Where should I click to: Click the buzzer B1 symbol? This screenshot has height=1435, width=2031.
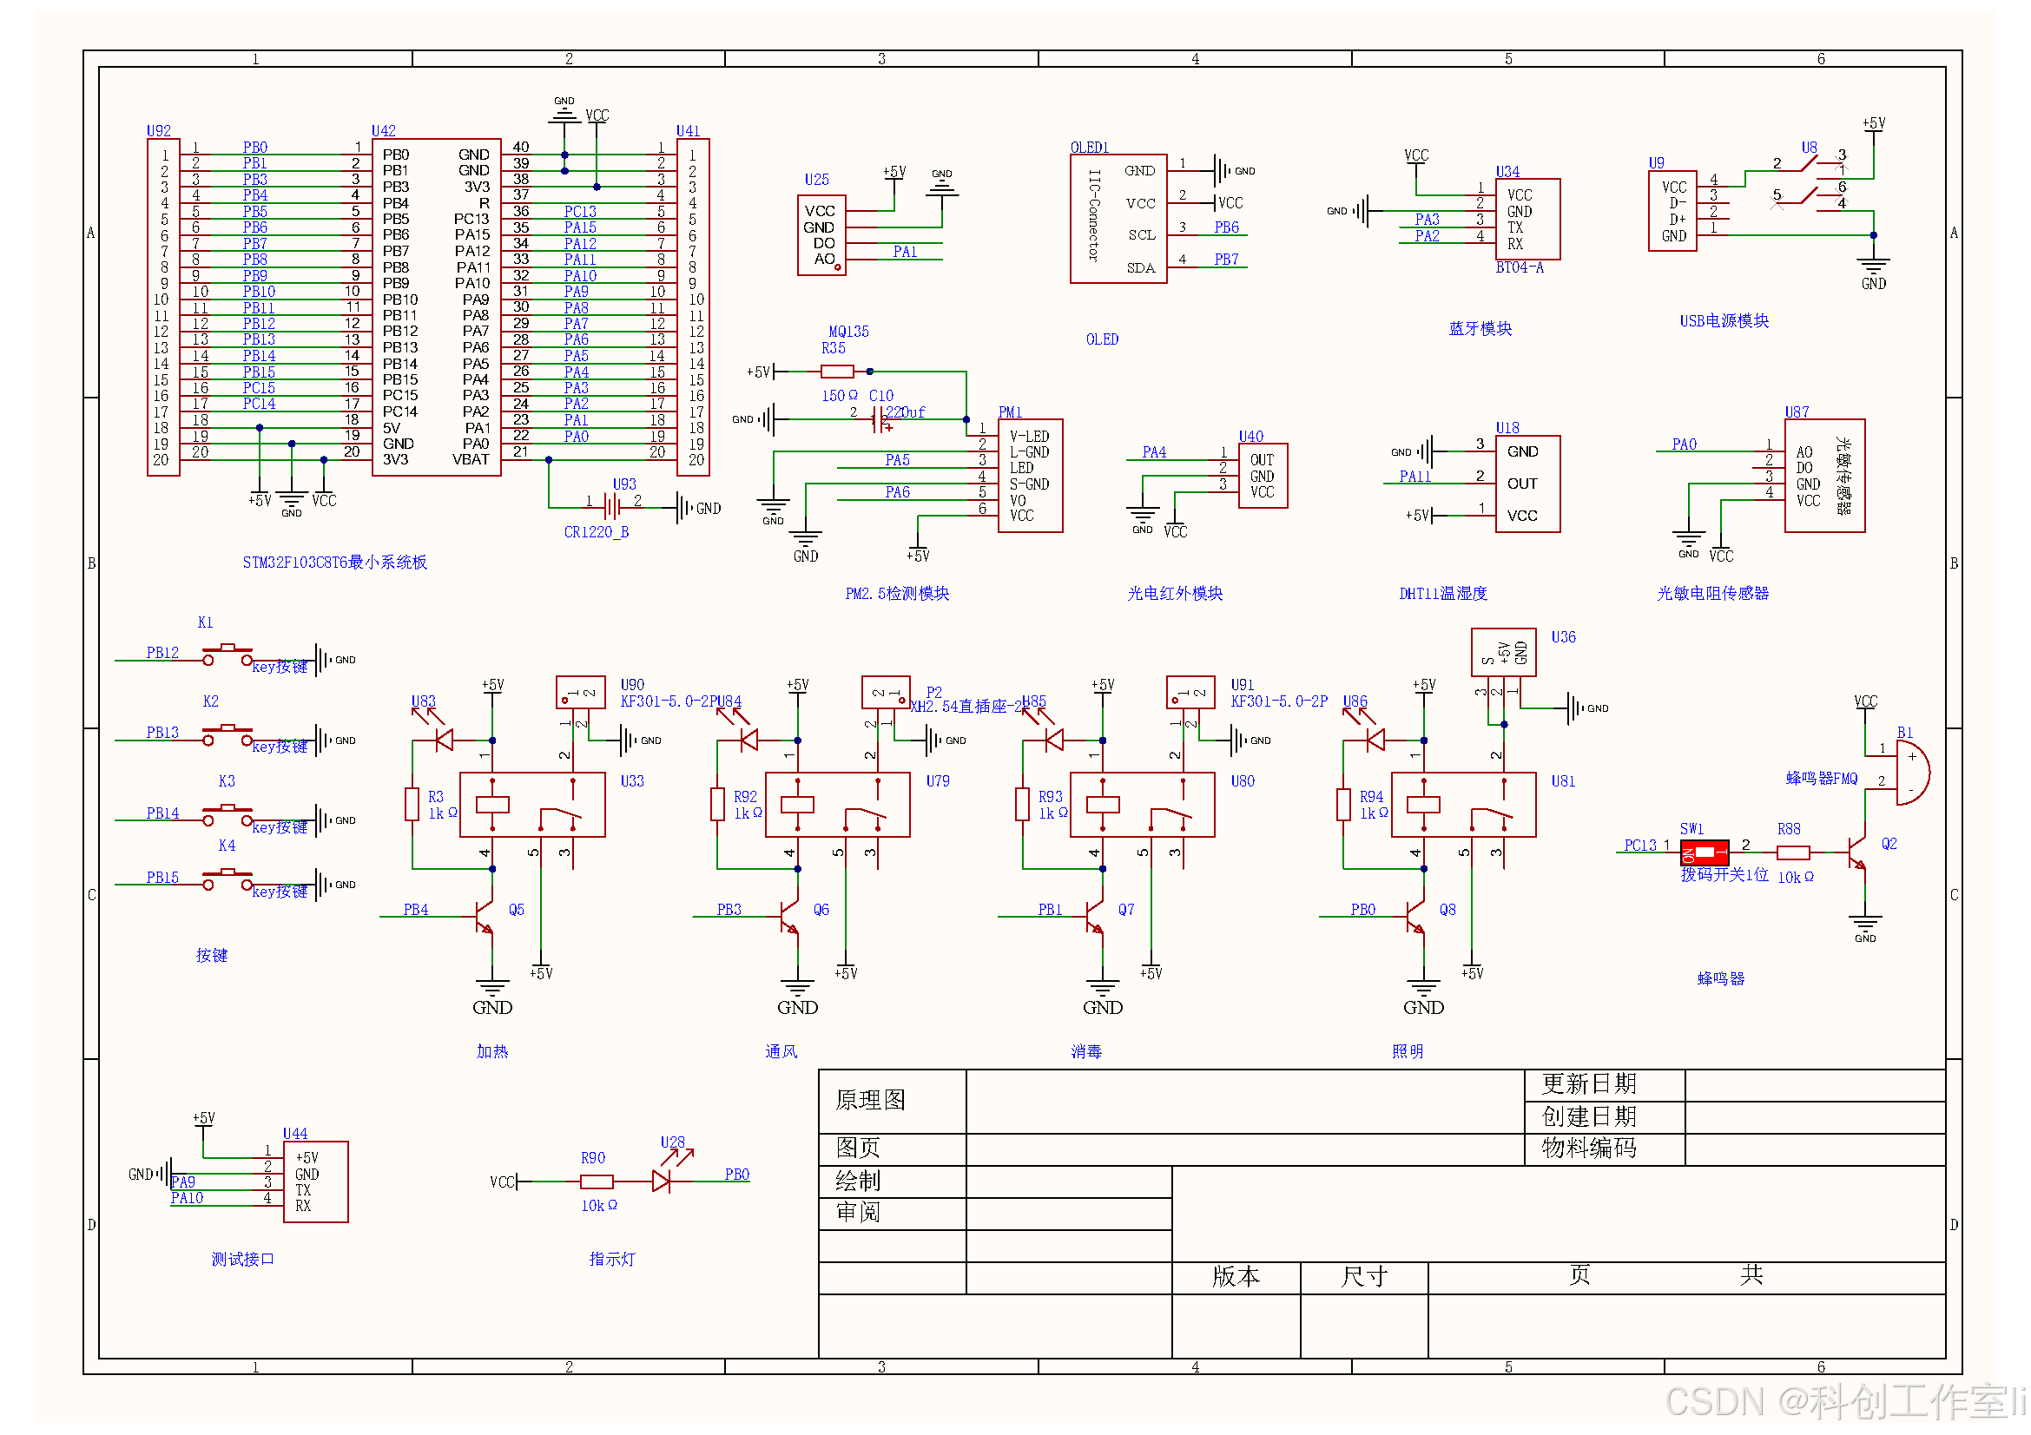point(1910,773)
